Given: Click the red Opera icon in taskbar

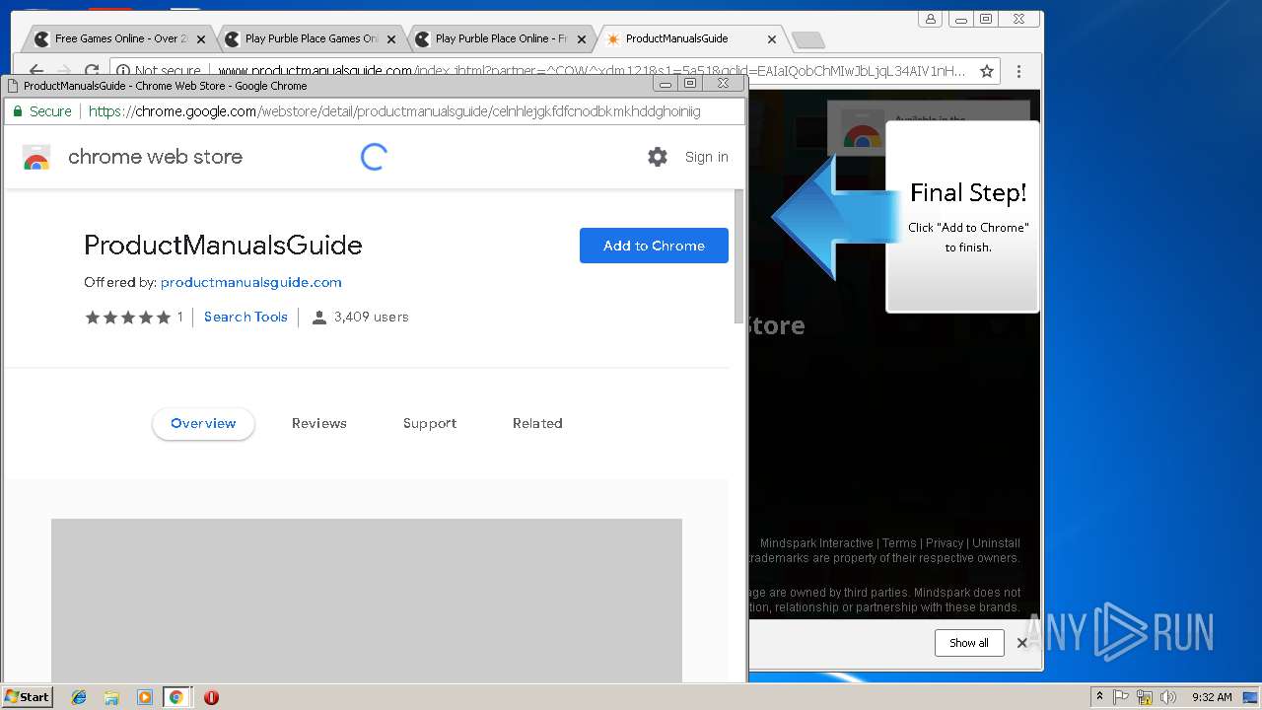Looking at the screenshot, I should 211,697.
